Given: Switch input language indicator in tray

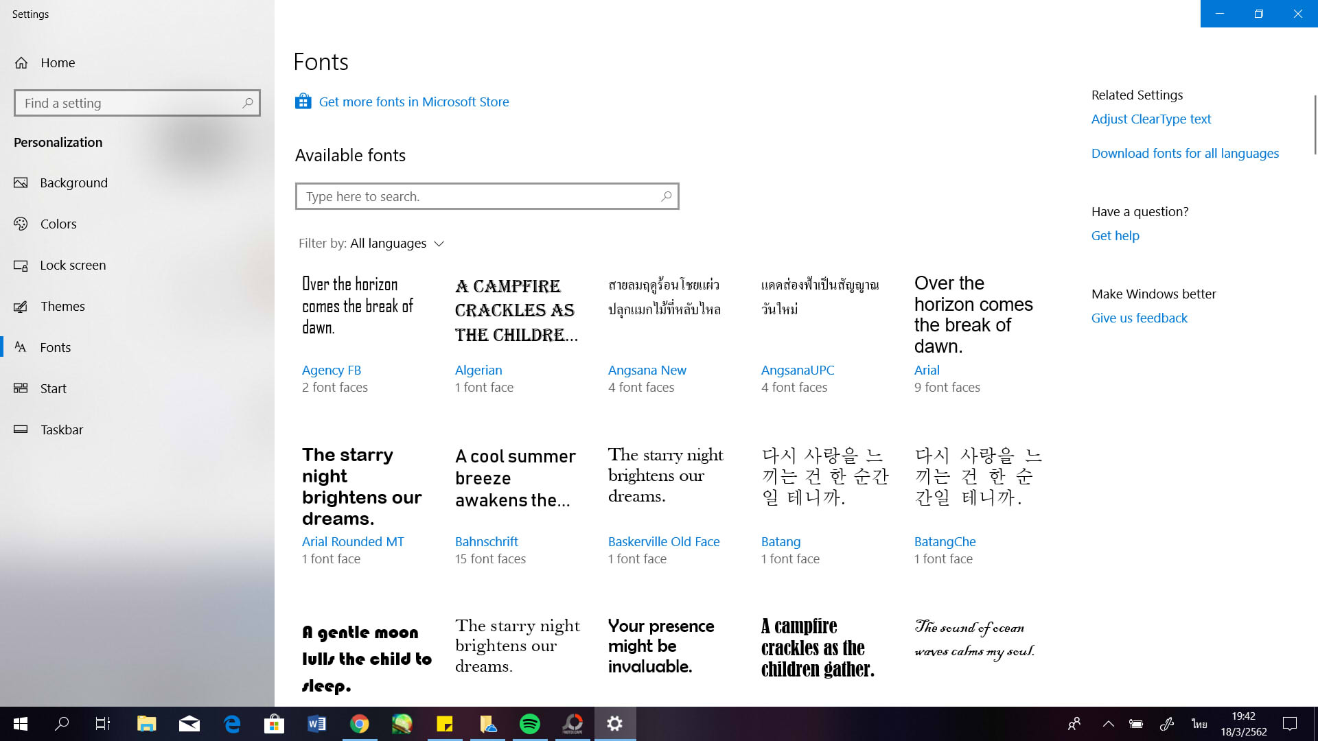Looking at the screenshot, I should tap(1199, 724).
